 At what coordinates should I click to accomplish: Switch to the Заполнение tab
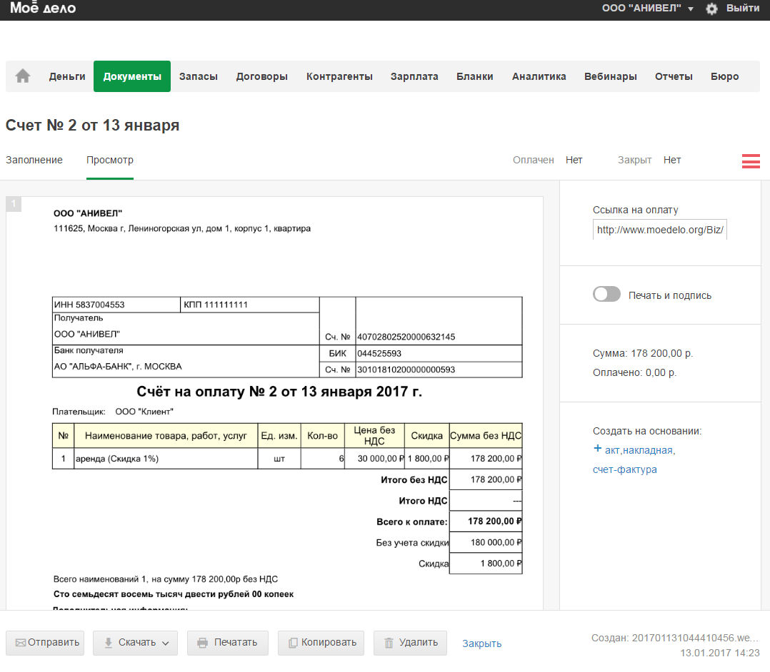coord(34,160)
